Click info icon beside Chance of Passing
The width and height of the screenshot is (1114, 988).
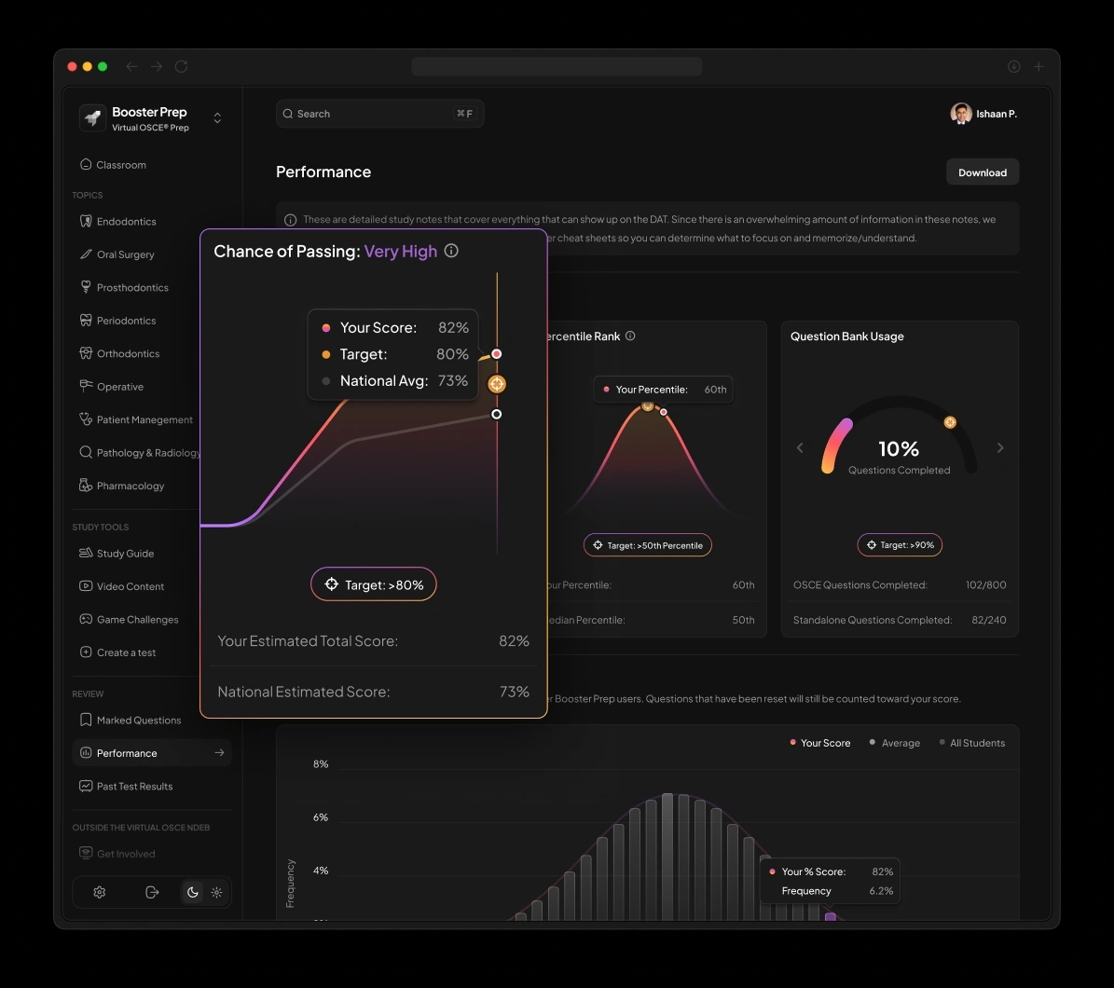(451, 251)
